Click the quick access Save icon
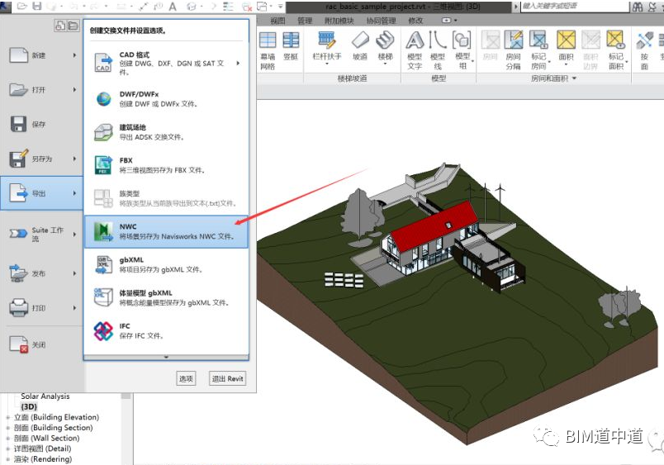 coord(37,6)
